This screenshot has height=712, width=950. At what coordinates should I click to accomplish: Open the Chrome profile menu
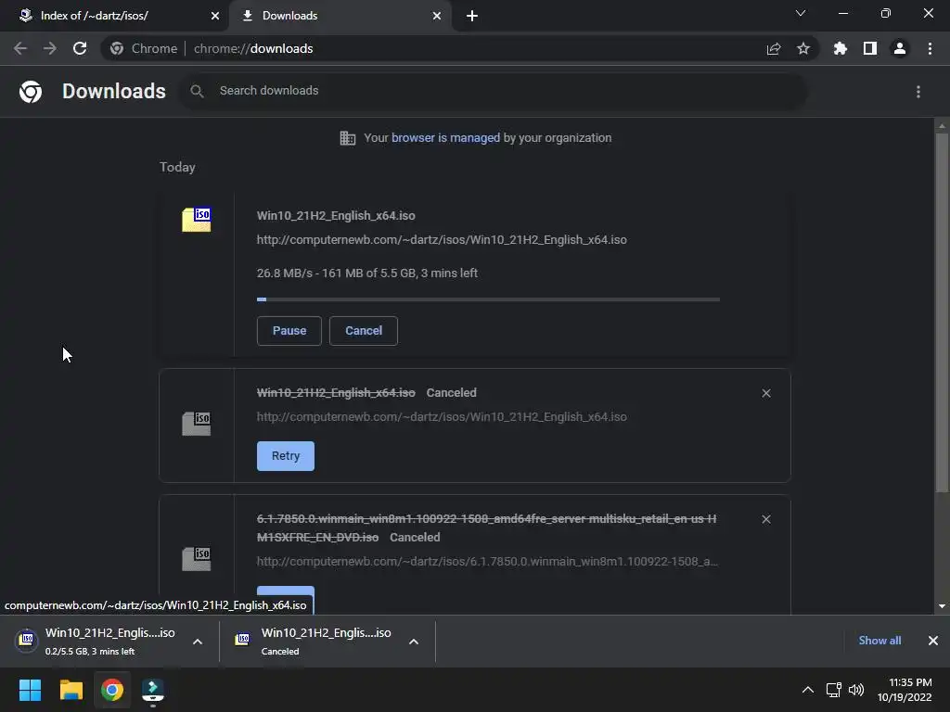(x=900, y=48)
